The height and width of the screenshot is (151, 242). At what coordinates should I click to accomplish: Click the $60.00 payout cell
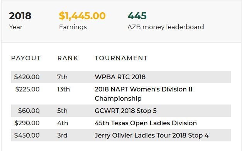coord(29,111)
